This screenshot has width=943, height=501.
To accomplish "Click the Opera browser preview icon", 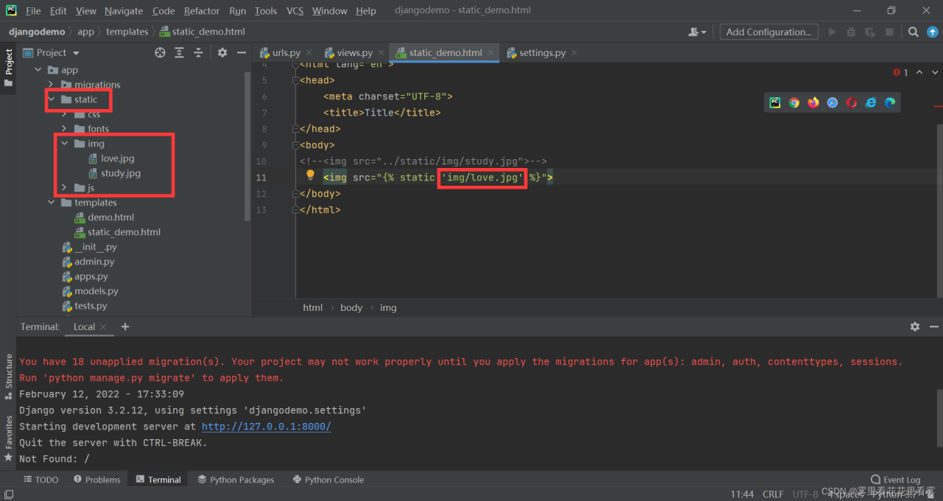I will (x=852, y=103).
